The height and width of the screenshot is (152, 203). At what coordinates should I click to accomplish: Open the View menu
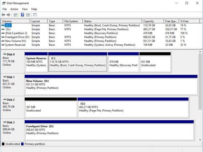25,9
